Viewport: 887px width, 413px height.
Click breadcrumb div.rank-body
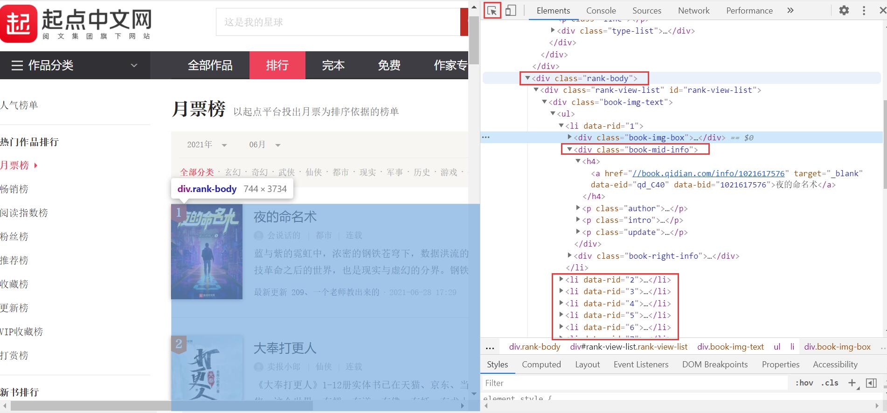pos(534,347)
